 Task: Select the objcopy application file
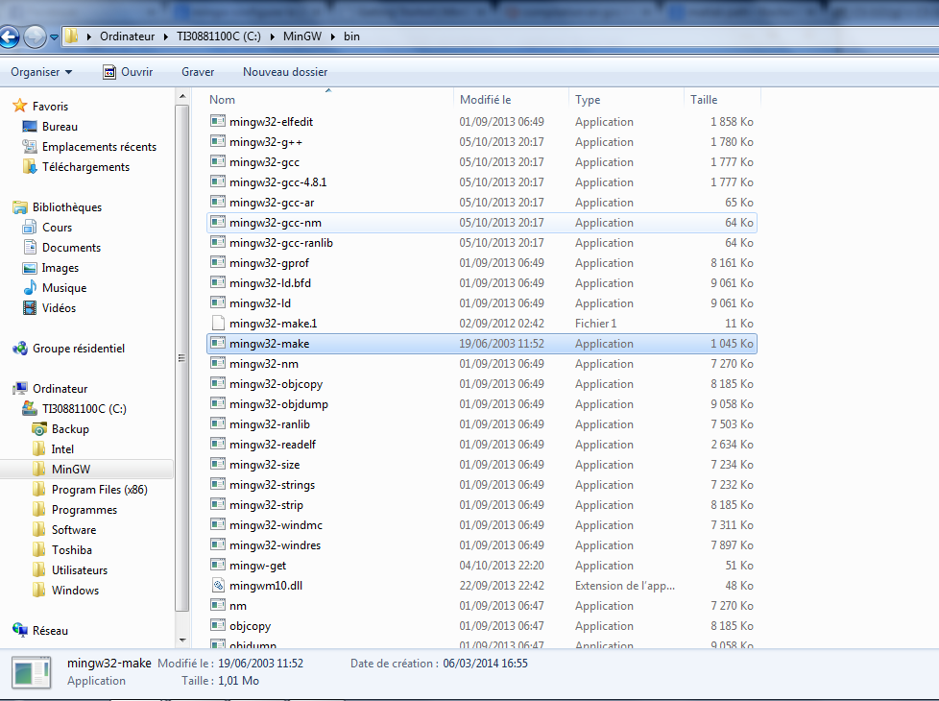tap(250, 626)
